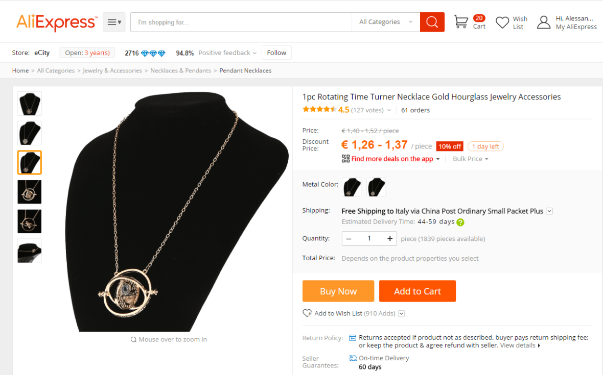
Task: Increase quantity with the plus button
Action: click(390, 238)
